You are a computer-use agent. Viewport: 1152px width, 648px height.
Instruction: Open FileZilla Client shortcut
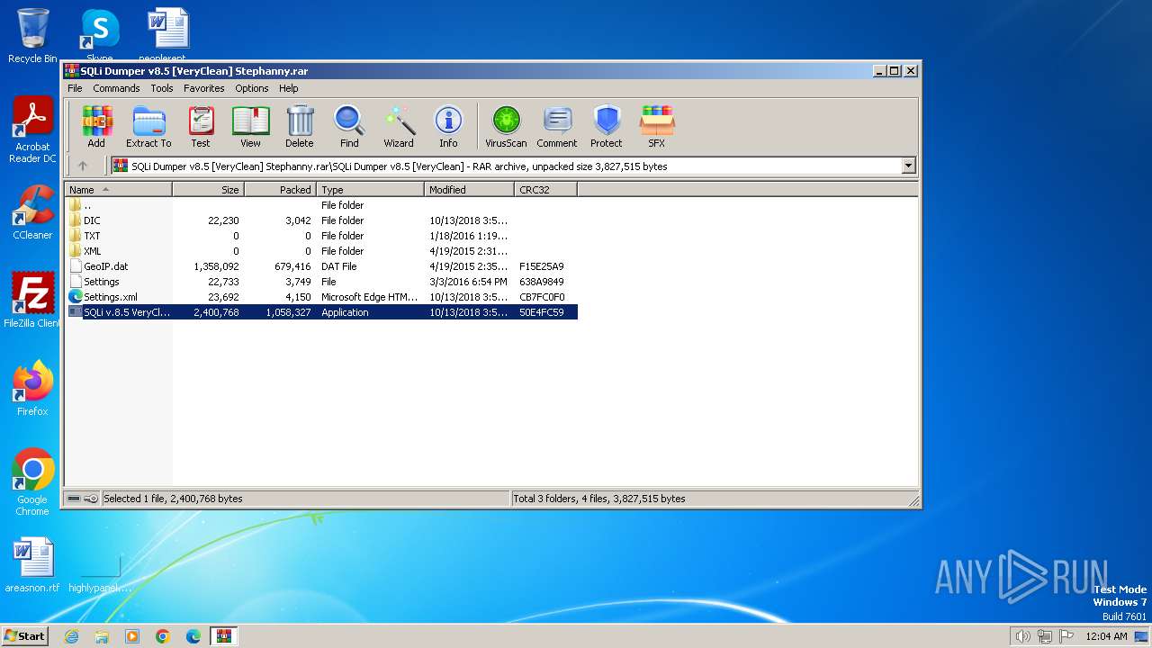32,301
